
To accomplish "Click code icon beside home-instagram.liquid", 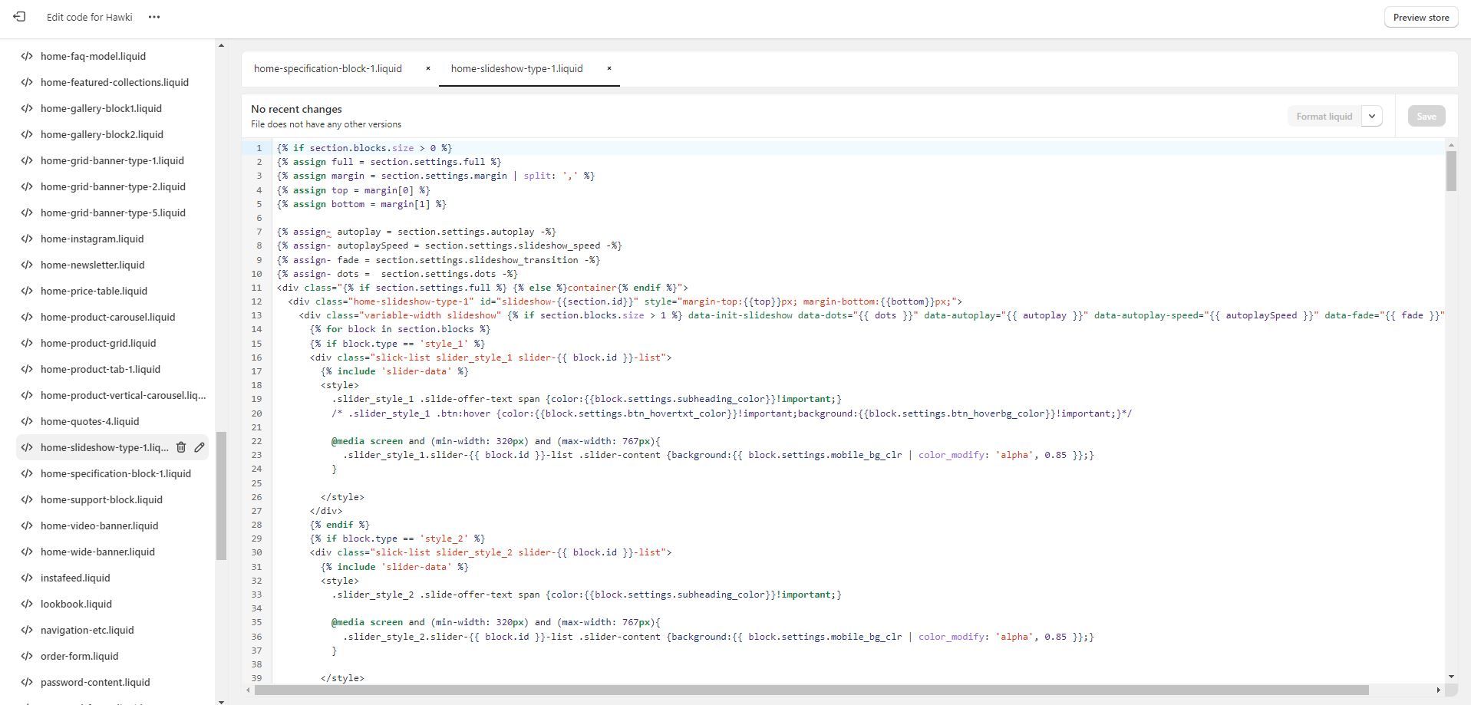I will (x=27, y=239).
